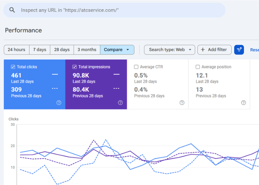Open help icon on Average CTR card

click(x=182, y=103)
